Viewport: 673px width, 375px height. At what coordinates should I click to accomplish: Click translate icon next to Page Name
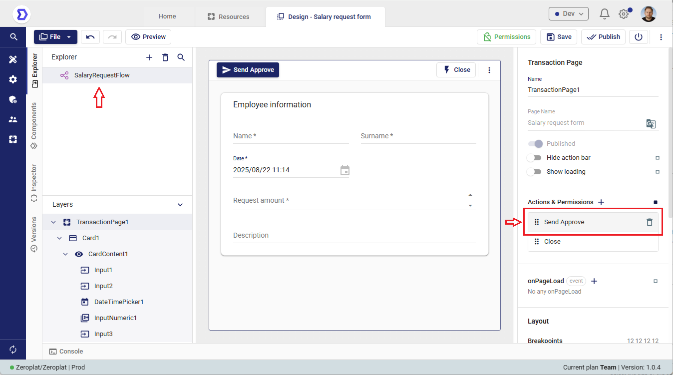[651, 124]
